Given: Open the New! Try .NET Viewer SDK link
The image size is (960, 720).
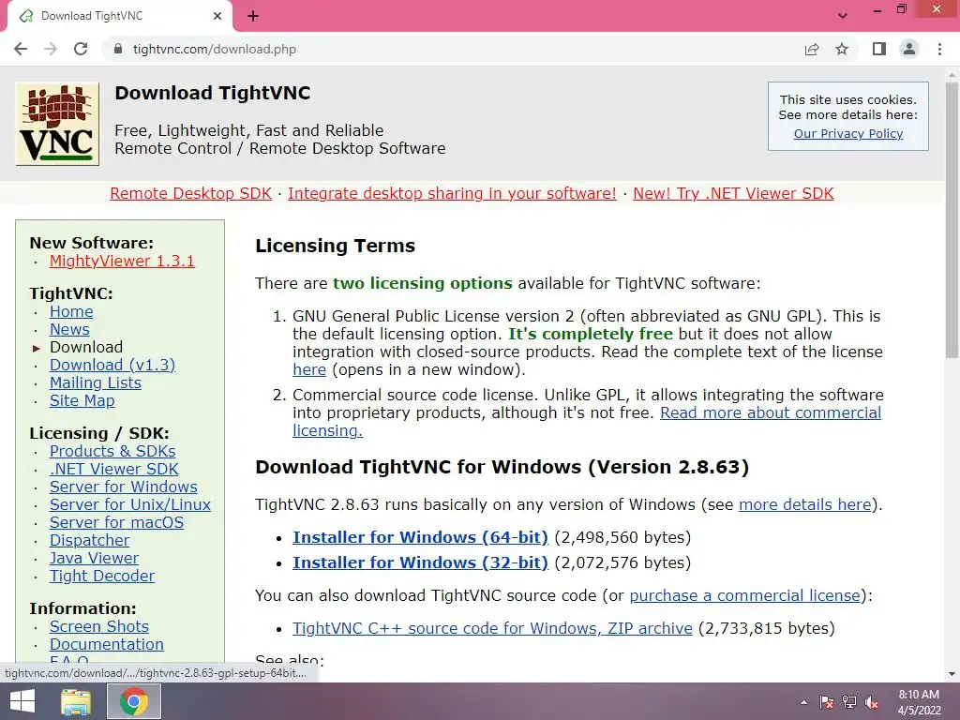Looking at the screenshot, I should pos(733,193).
